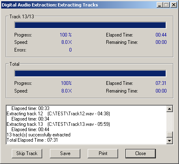The image size is (179, 164).
Task: Click the track Progress value 100 %
Action: tap(66, 35)
